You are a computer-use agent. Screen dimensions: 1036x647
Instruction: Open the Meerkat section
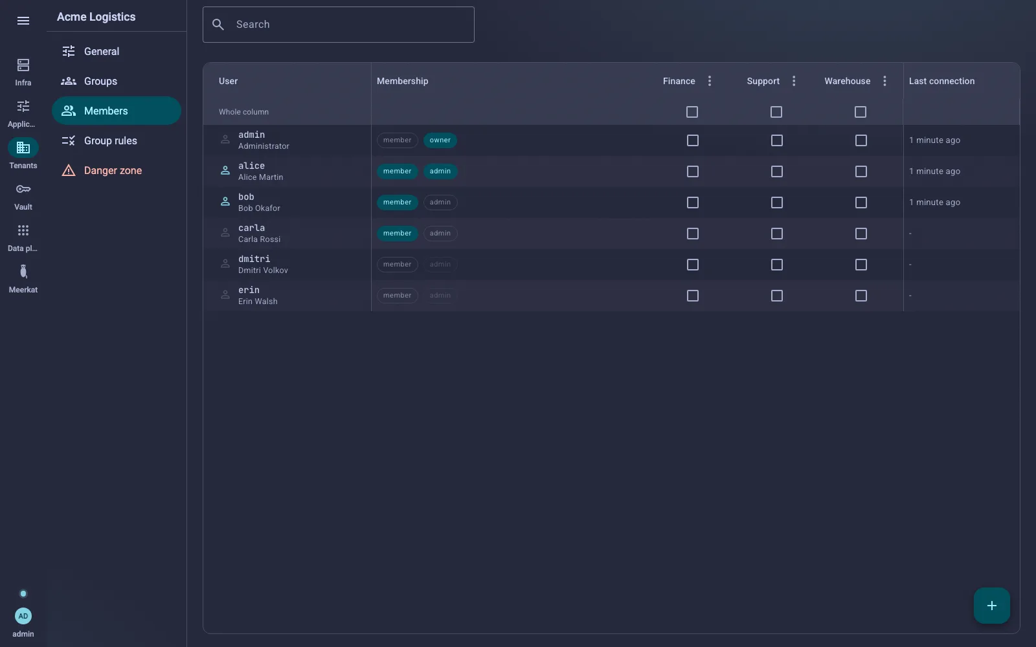(x=23, y=279)
